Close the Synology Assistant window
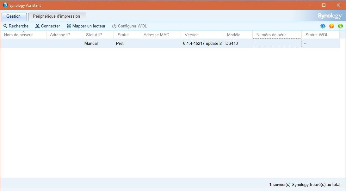Screen dimensions: 346x191 (338, 5)
